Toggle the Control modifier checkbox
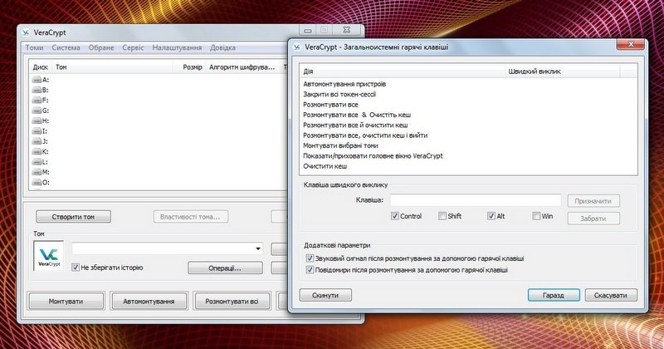This screenshot has width=664, height=349. pyautogui.click(x=395, y=216)
